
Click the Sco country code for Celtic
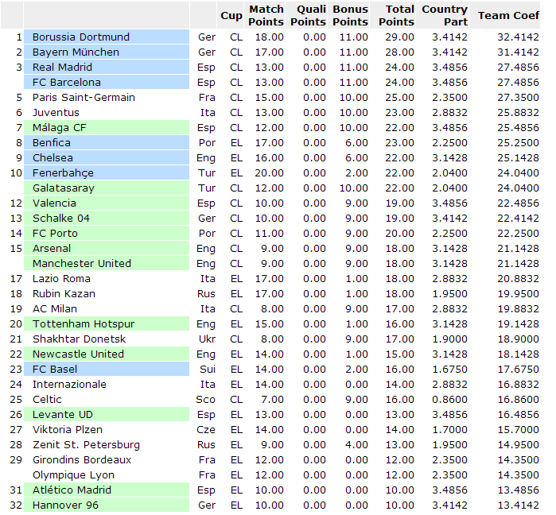coord(205,400)
